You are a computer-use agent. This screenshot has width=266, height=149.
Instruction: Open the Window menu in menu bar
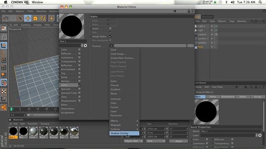click(37, 2)
